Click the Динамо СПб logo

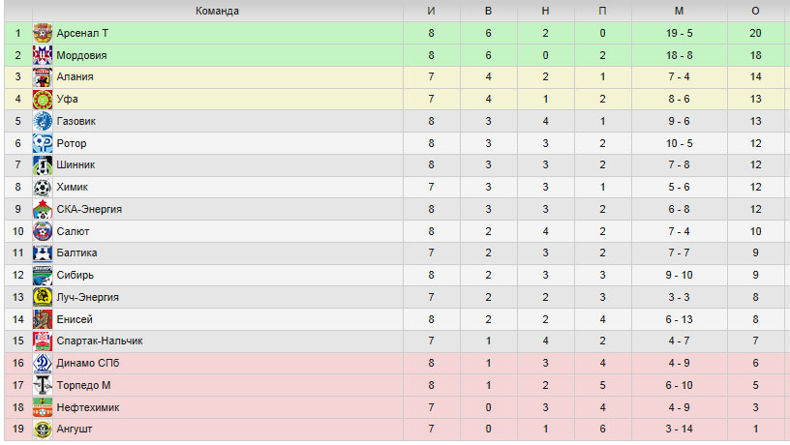click(x=43, y=364)
